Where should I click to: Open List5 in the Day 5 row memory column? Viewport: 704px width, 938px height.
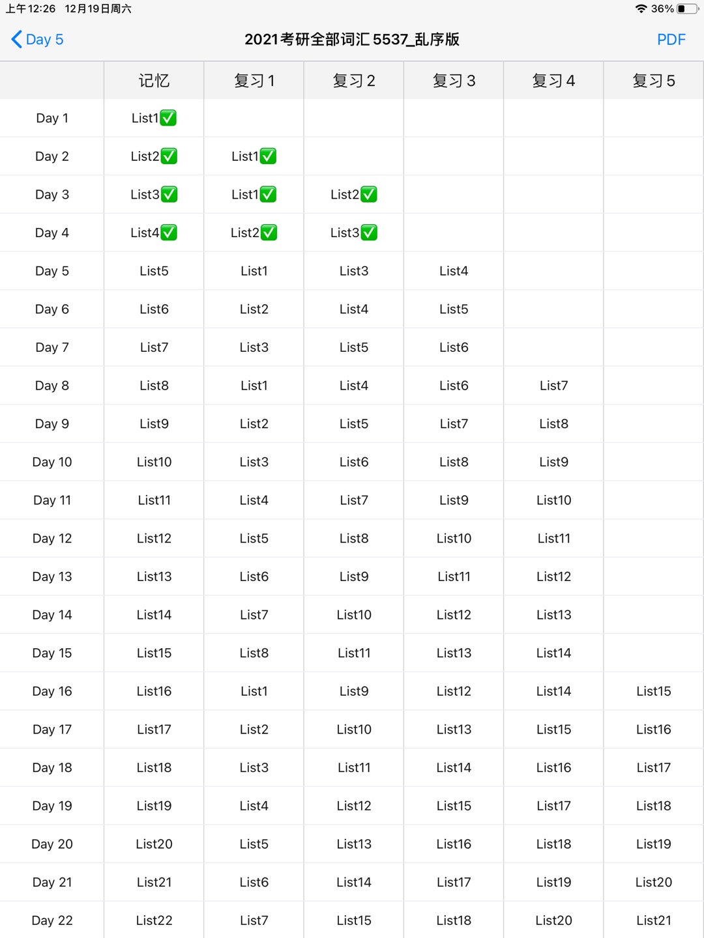(154, 271)
